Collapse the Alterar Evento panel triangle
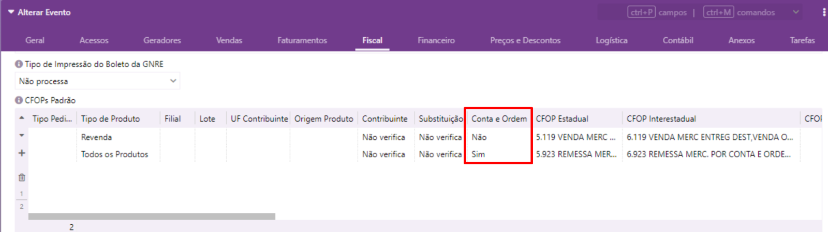 (11, 12)
